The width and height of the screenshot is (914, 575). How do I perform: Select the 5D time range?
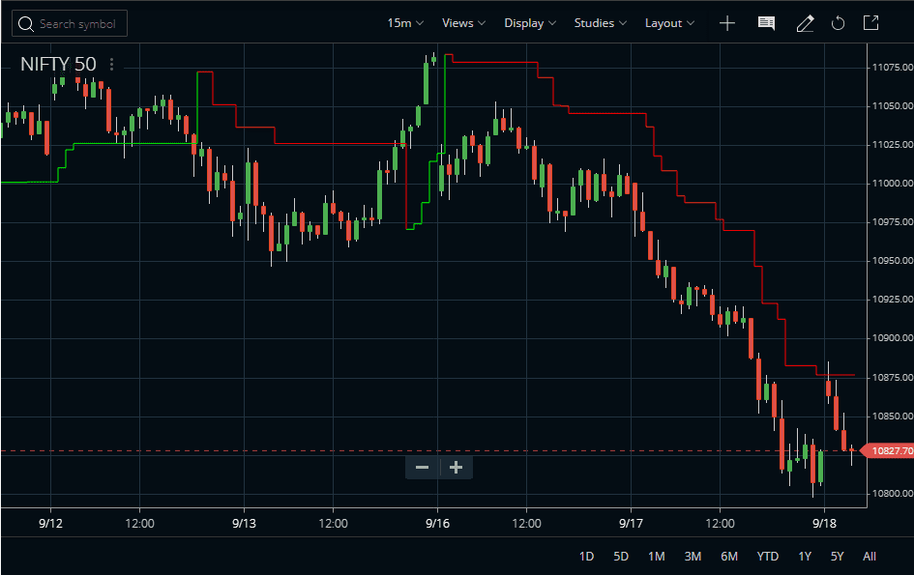tap(621, 557)
